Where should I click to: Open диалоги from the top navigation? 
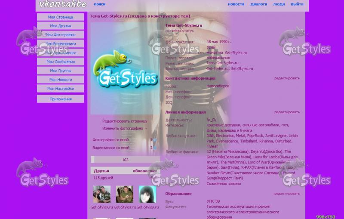click(x=259, y=4)
